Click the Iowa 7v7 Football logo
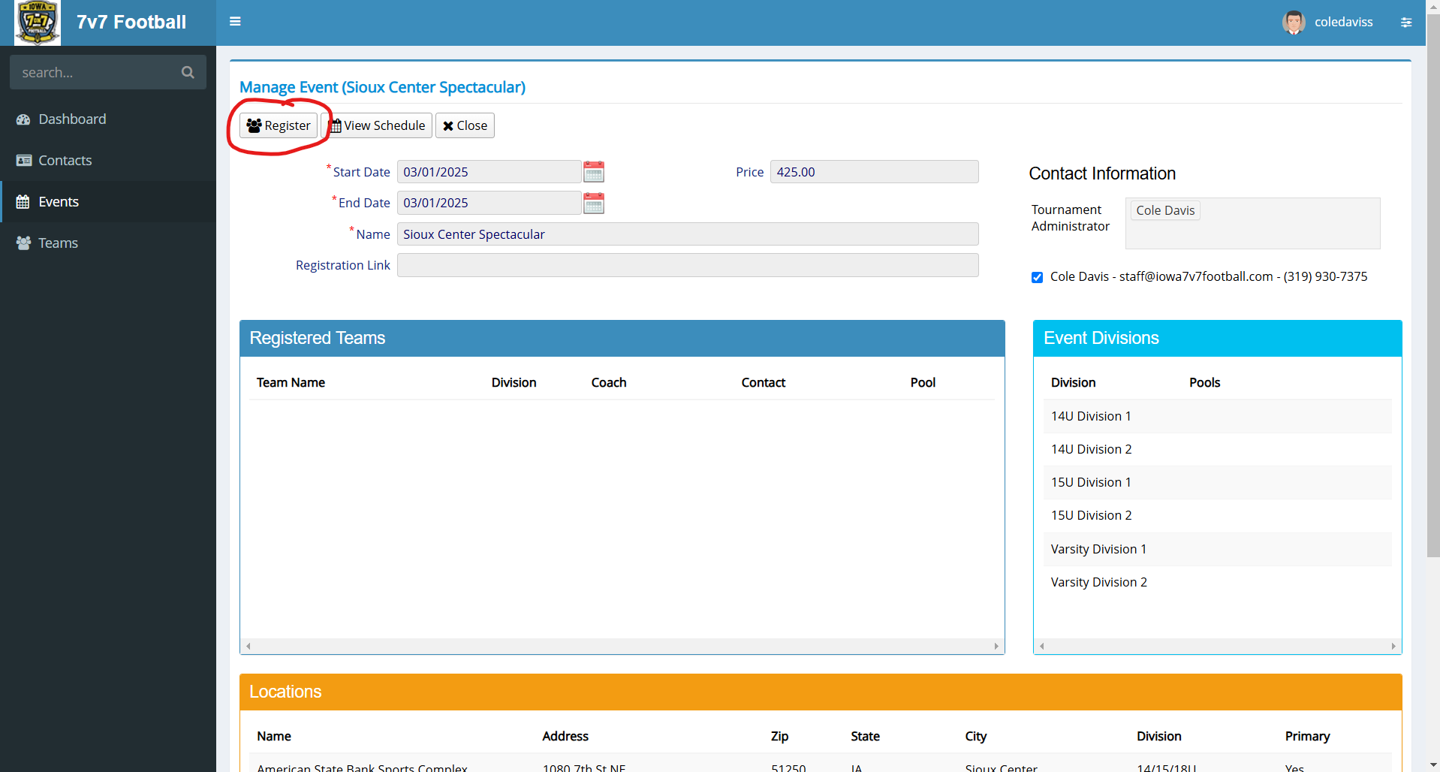 click(x=37, y=23)
